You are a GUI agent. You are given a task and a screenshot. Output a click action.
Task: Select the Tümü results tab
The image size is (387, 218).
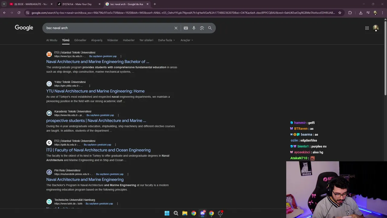pos(66,40)
